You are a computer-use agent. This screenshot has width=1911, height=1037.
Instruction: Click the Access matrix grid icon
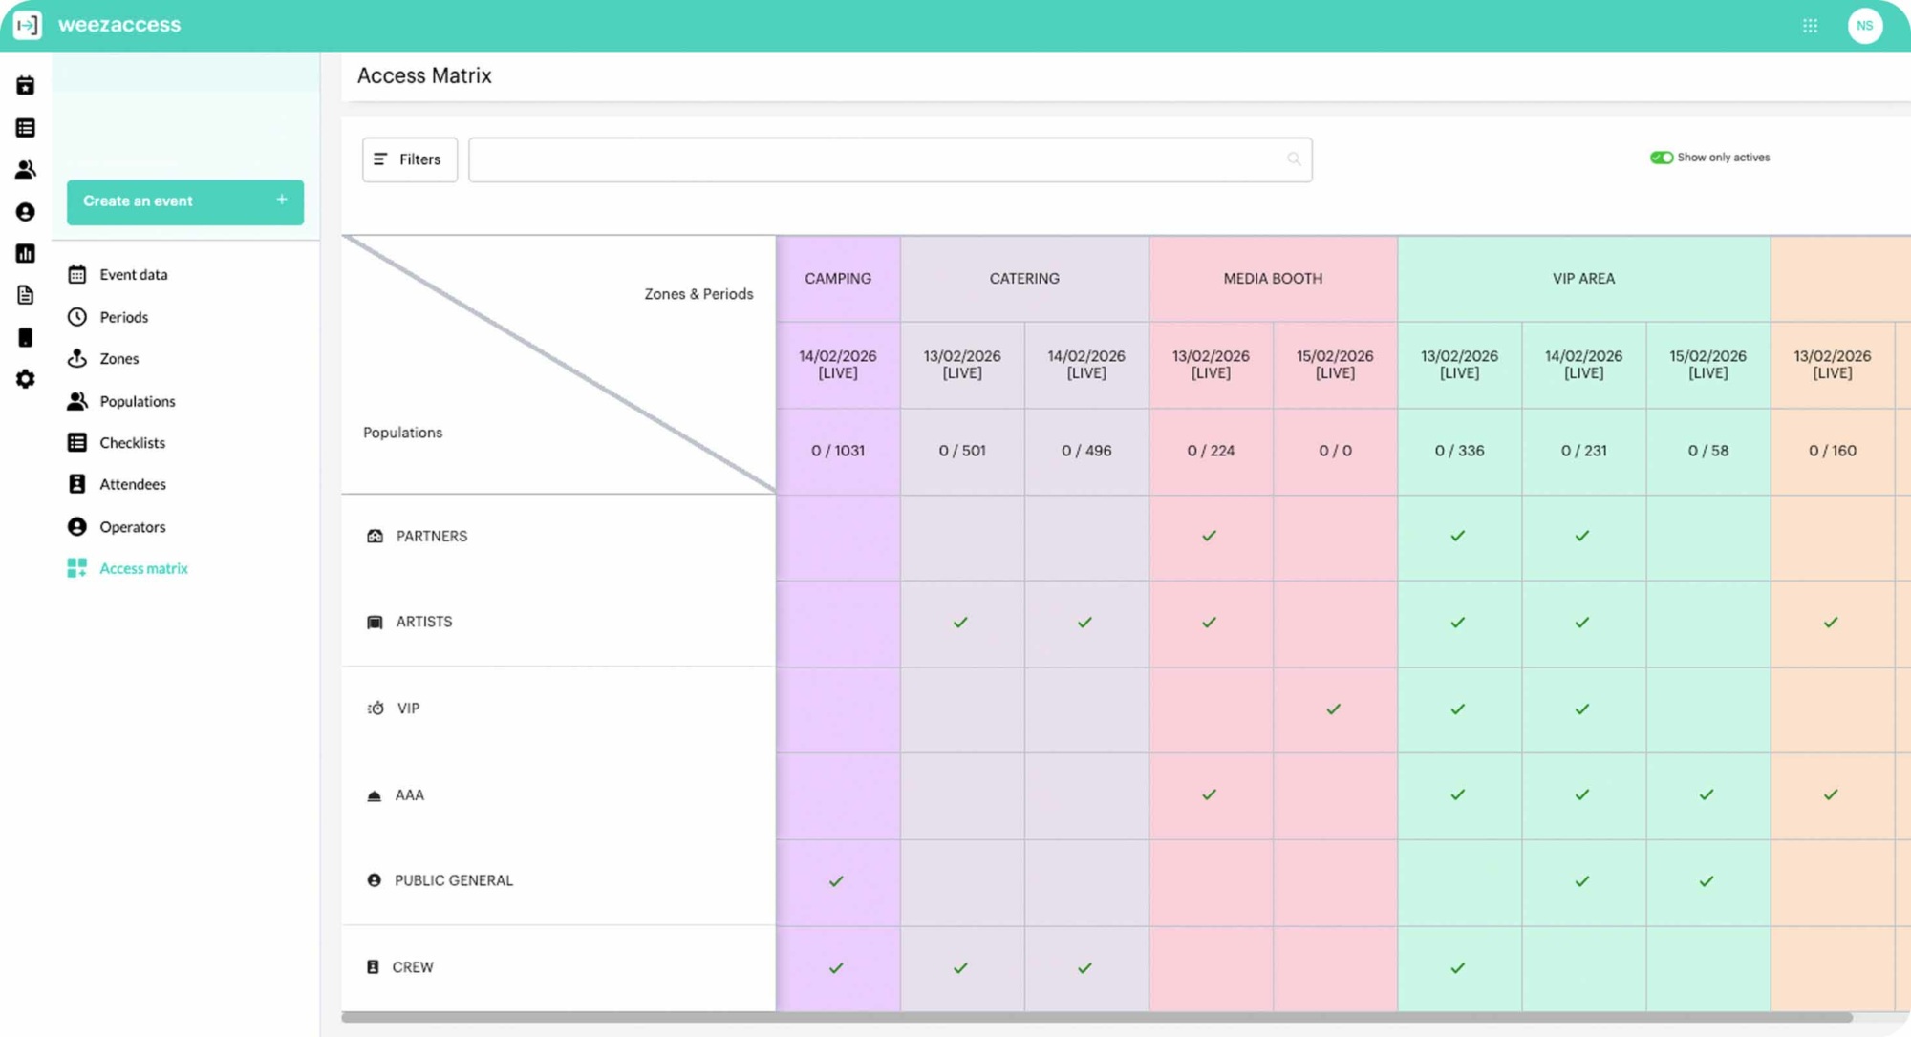click(x=78, y=567)
